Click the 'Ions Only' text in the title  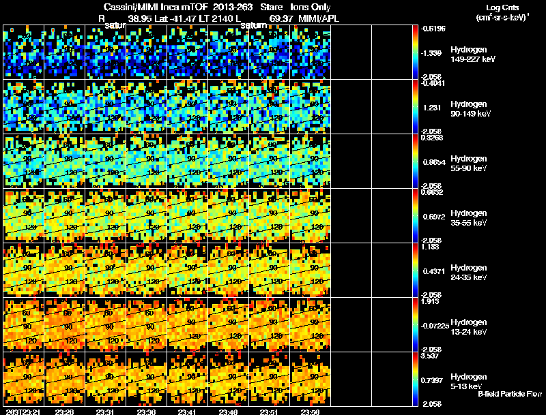pos(311,7)
